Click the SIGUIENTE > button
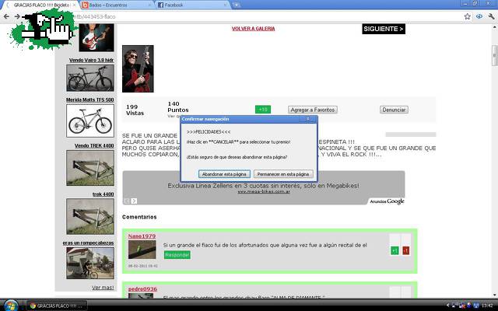Image resolution: width=498 pixels, height=311 pixels. [384, 29]
